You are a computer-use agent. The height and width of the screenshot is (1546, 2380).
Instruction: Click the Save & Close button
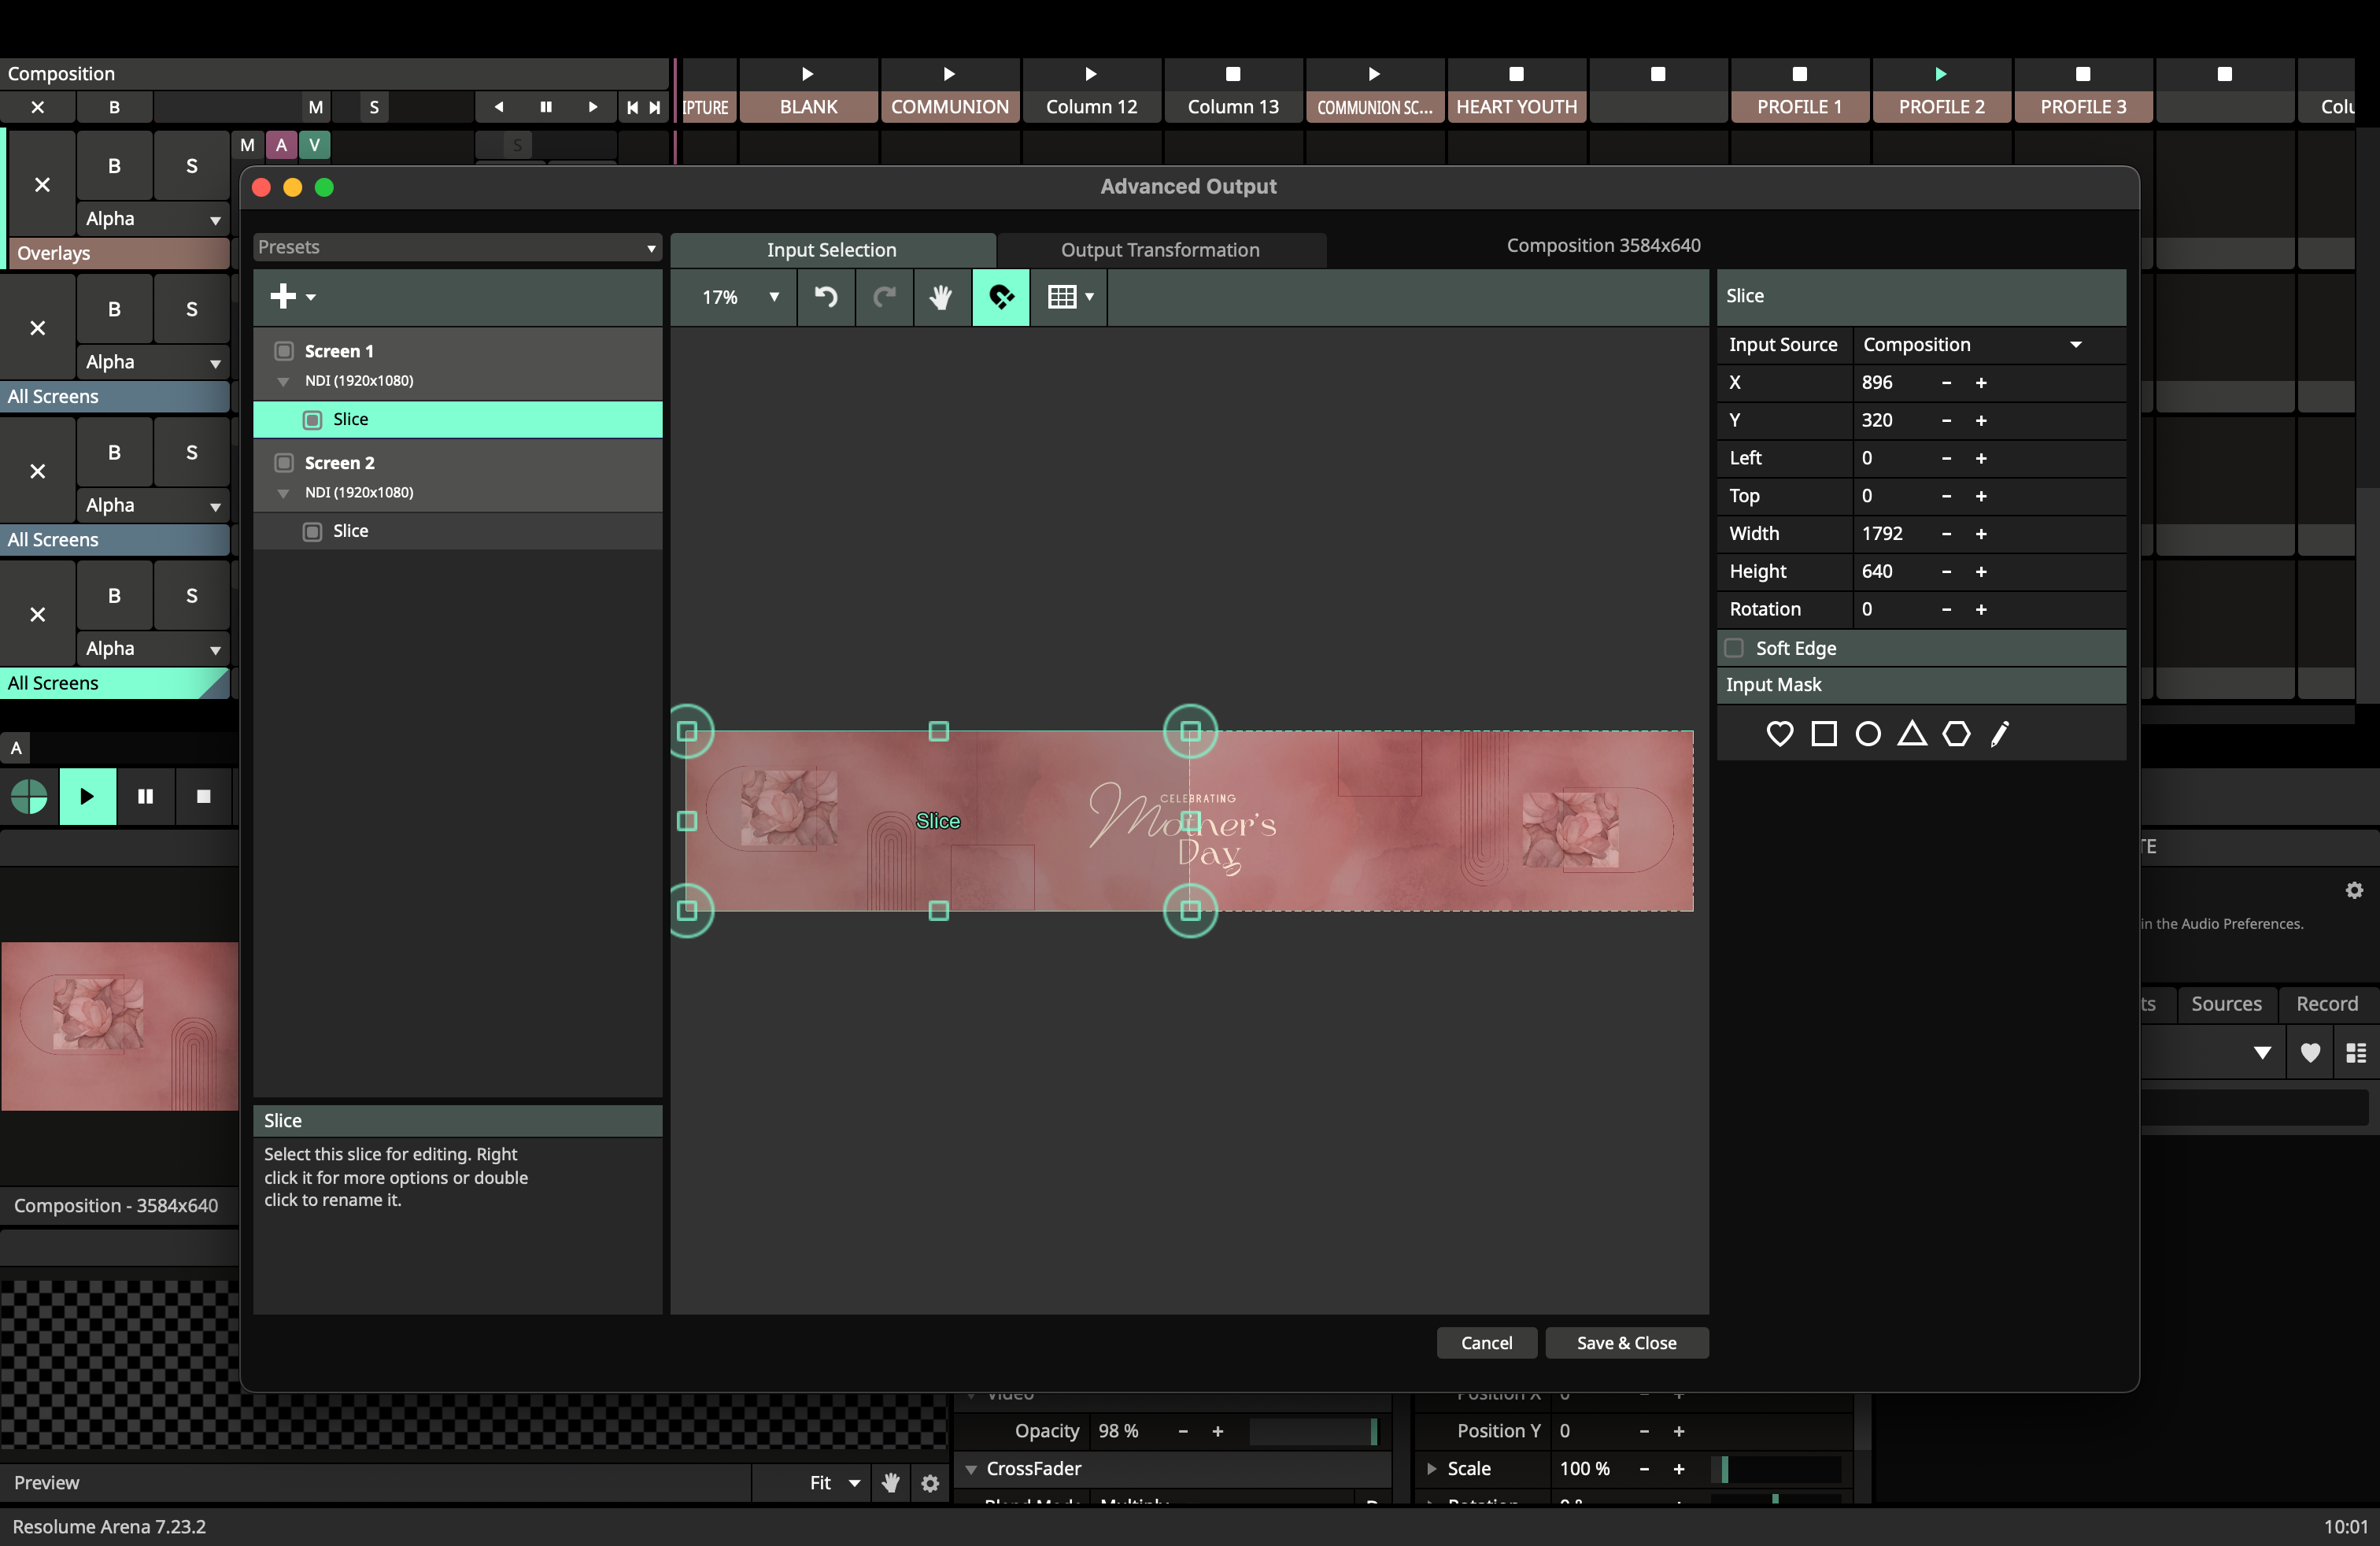click(x=1625, y=1342)
